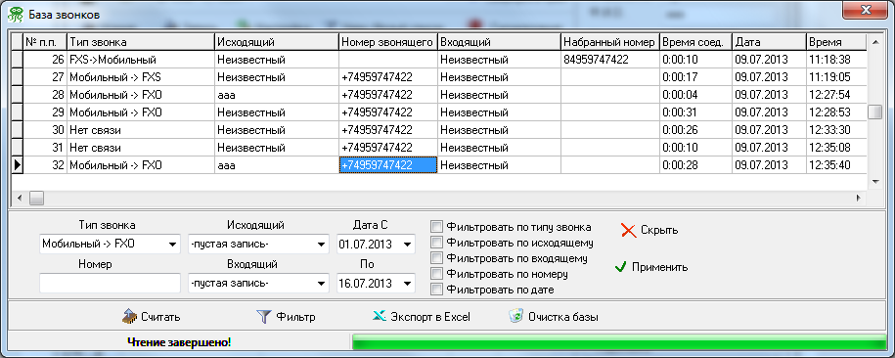Viewport: 895px width, 358px height.
Task: Click the Входящий column header
Action: 499,42
